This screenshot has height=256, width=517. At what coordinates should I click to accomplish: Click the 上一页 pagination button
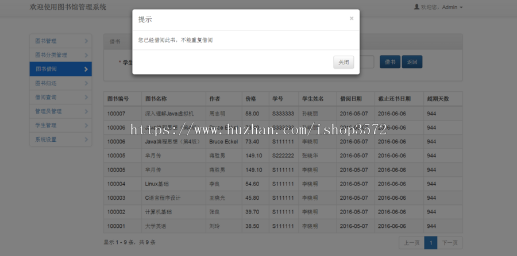[411, 243]
